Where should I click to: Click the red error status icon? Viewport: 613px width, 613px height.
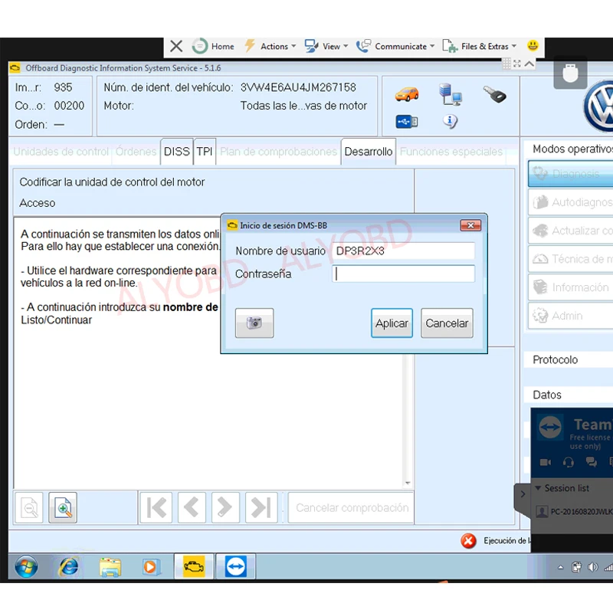(468, 541)
